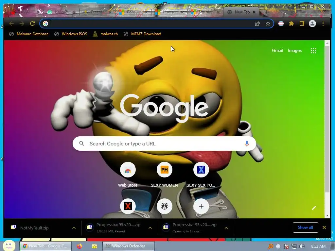Screen dimensions: 335x251
Task: Open Windows Defender from the taskbar
Action: click(128, 246)
